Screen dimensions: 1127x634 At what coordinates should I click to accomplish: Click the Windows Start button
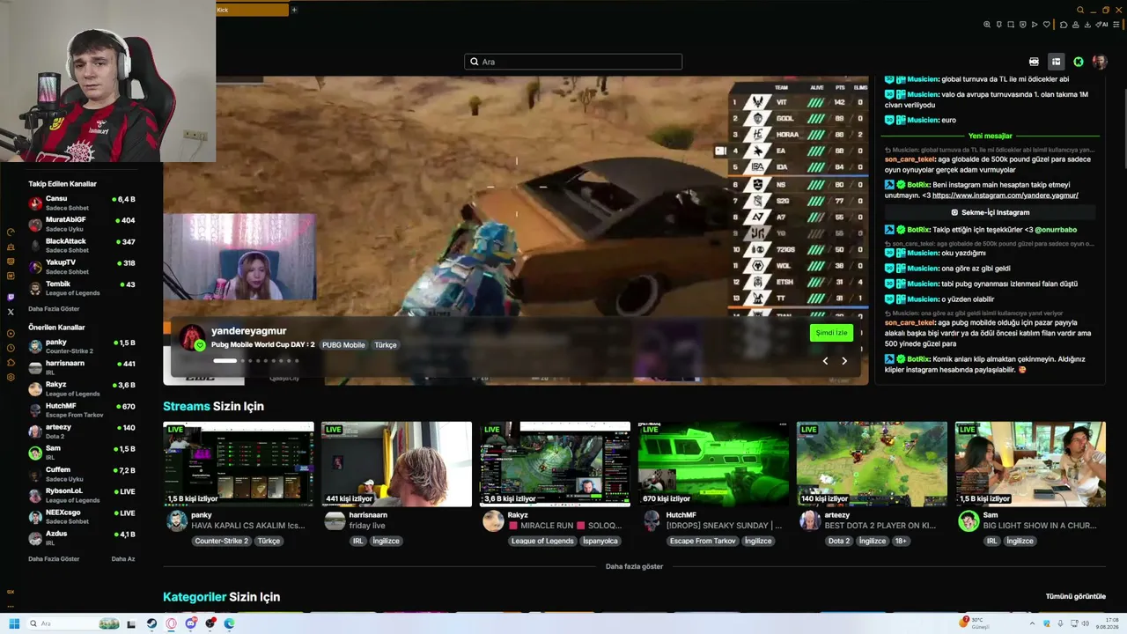pos(14,623)
